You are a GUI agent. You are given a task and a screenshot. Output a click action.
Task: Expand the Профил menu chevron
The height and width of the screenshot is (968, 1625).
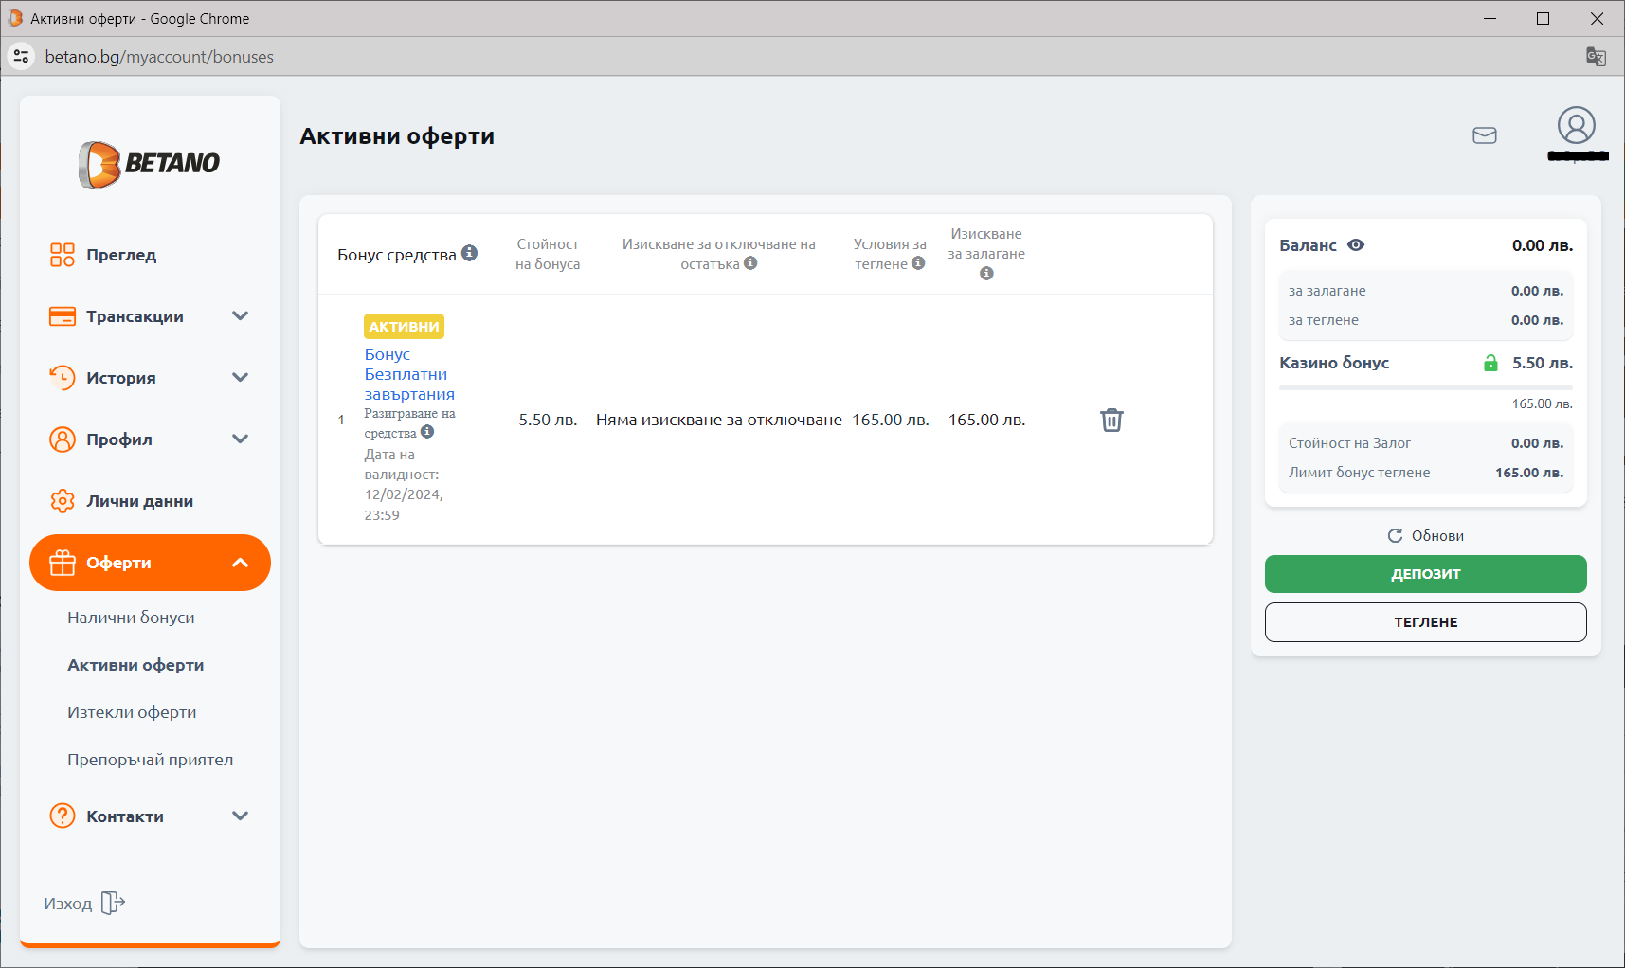click(241, 439)
